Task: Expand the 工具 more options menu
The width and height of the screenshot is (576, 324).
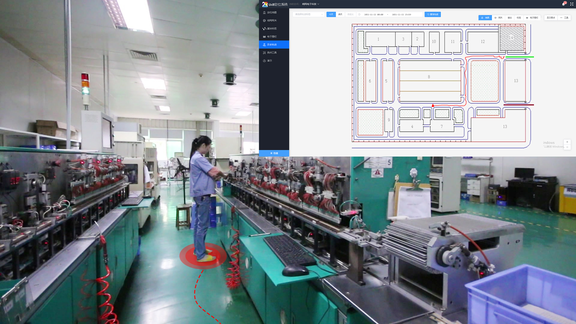Action: pos(564,18)
